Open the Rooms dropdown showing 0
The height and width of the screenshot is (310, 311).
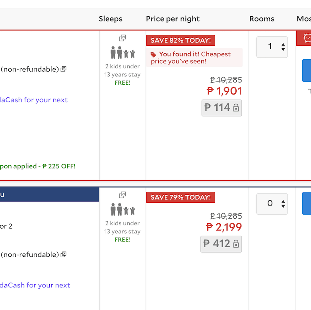[272, 204]
